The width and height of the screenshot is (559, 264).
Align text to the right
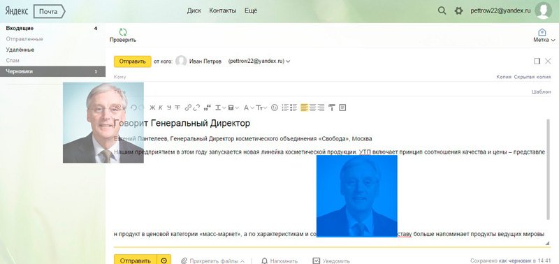321,108
